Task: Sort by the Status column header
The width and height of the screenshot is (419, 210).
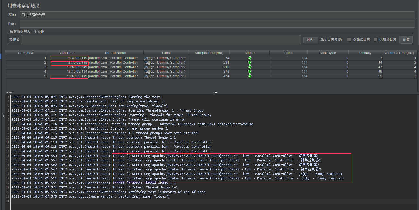Action: (x=249, y=53)
